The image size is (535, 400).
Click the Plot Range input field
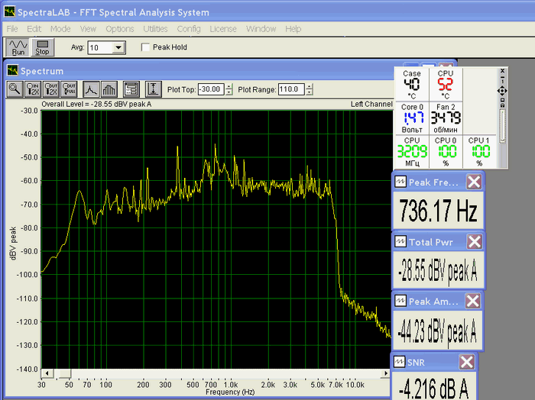[x=290, y=89]
